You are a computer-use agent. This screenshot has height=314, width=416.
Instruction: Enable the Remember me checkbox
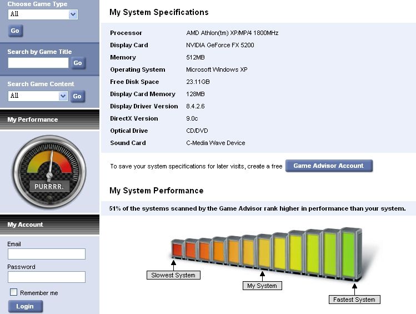(13, 292)
